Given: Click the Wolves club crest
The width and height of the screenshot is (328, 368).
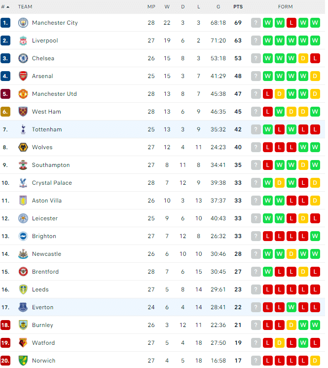Looking at the screenshot, I should pyautogui.click(x=23, y=147).
